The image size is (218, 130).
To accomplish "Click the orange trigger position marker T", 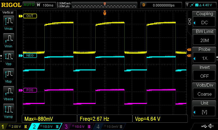I will [105, 13].
